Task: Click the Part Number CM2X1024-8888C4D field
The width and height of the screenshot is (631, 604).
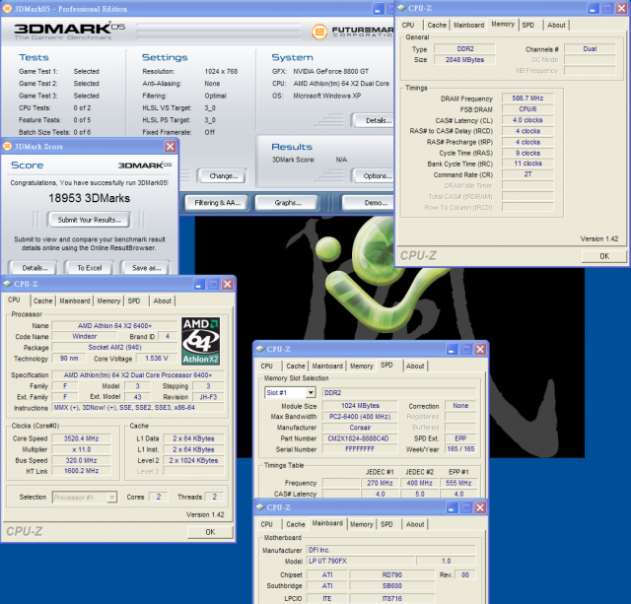Action: click(x=358, y=438)
